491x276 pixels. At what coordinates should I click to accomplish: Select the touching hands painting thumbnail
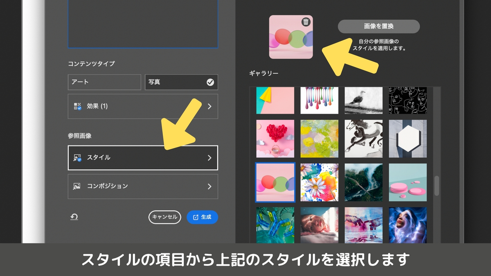pyautogui.click(x=364, y=225)
